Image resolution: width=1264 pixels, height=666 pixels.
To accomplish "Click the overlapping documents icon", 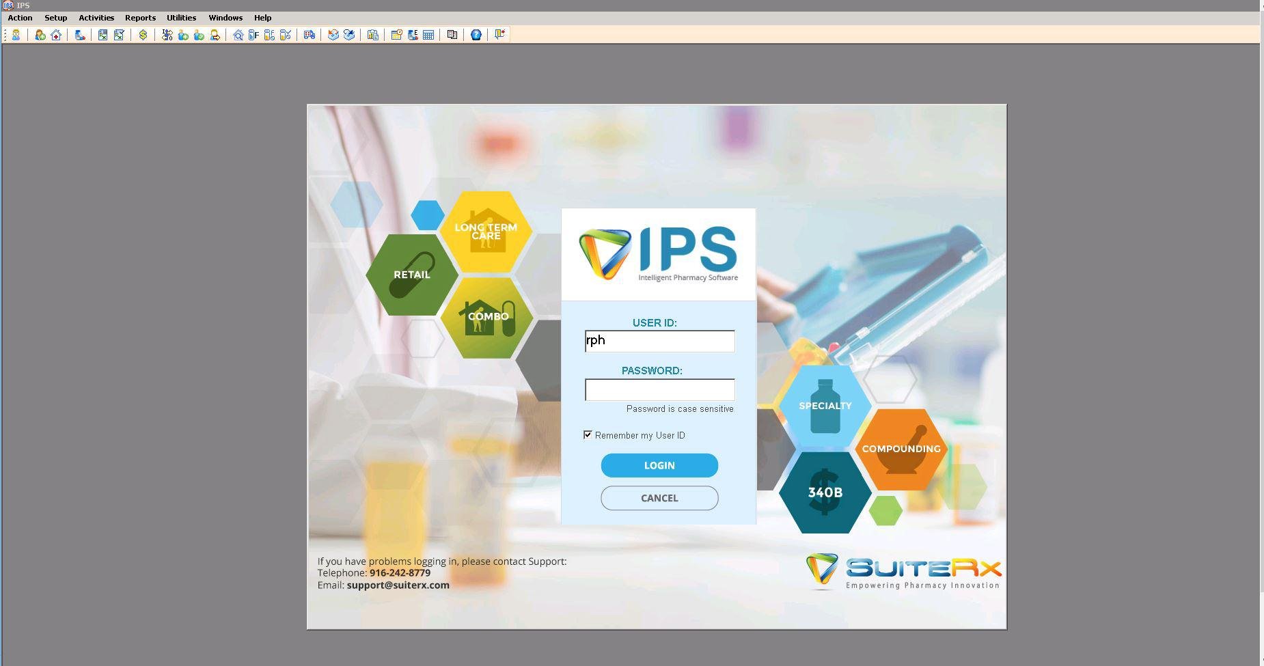I will point(452,35).
